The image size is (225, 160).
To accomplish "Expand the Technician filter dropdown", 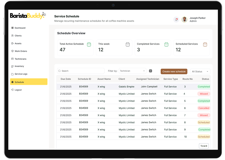I will (132, 71).
